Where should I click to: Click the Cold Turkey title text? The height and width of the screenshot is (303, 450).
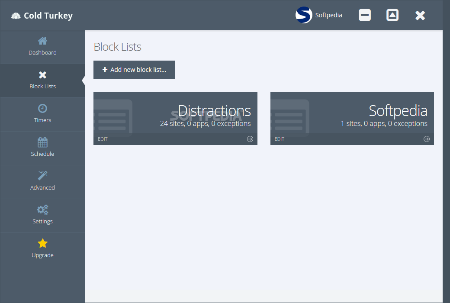click(48, 16)
